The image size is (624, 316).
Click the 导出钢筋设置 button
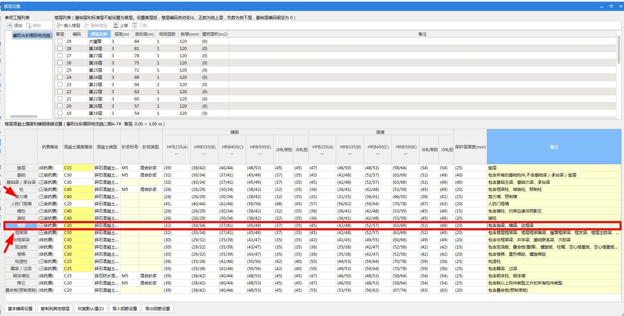158,309
